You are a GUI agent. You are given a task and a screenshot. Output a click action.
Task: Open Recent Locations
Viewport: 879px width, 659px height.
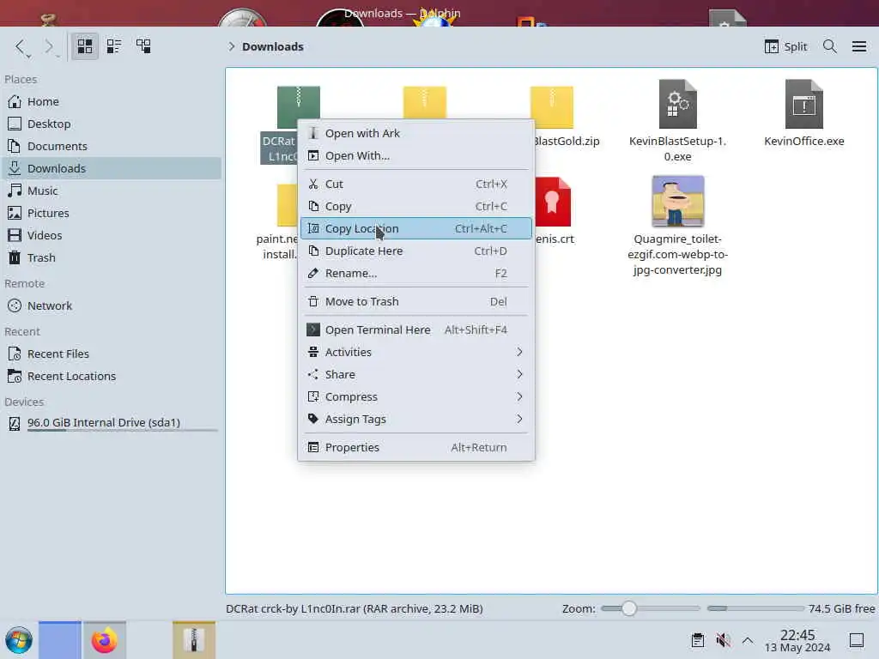(112, 377)
